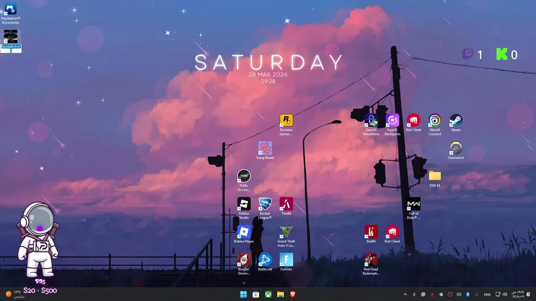Click the Twitch counter widget
The height and width of the screenshot is (301, 536).
tap(472, 54)
